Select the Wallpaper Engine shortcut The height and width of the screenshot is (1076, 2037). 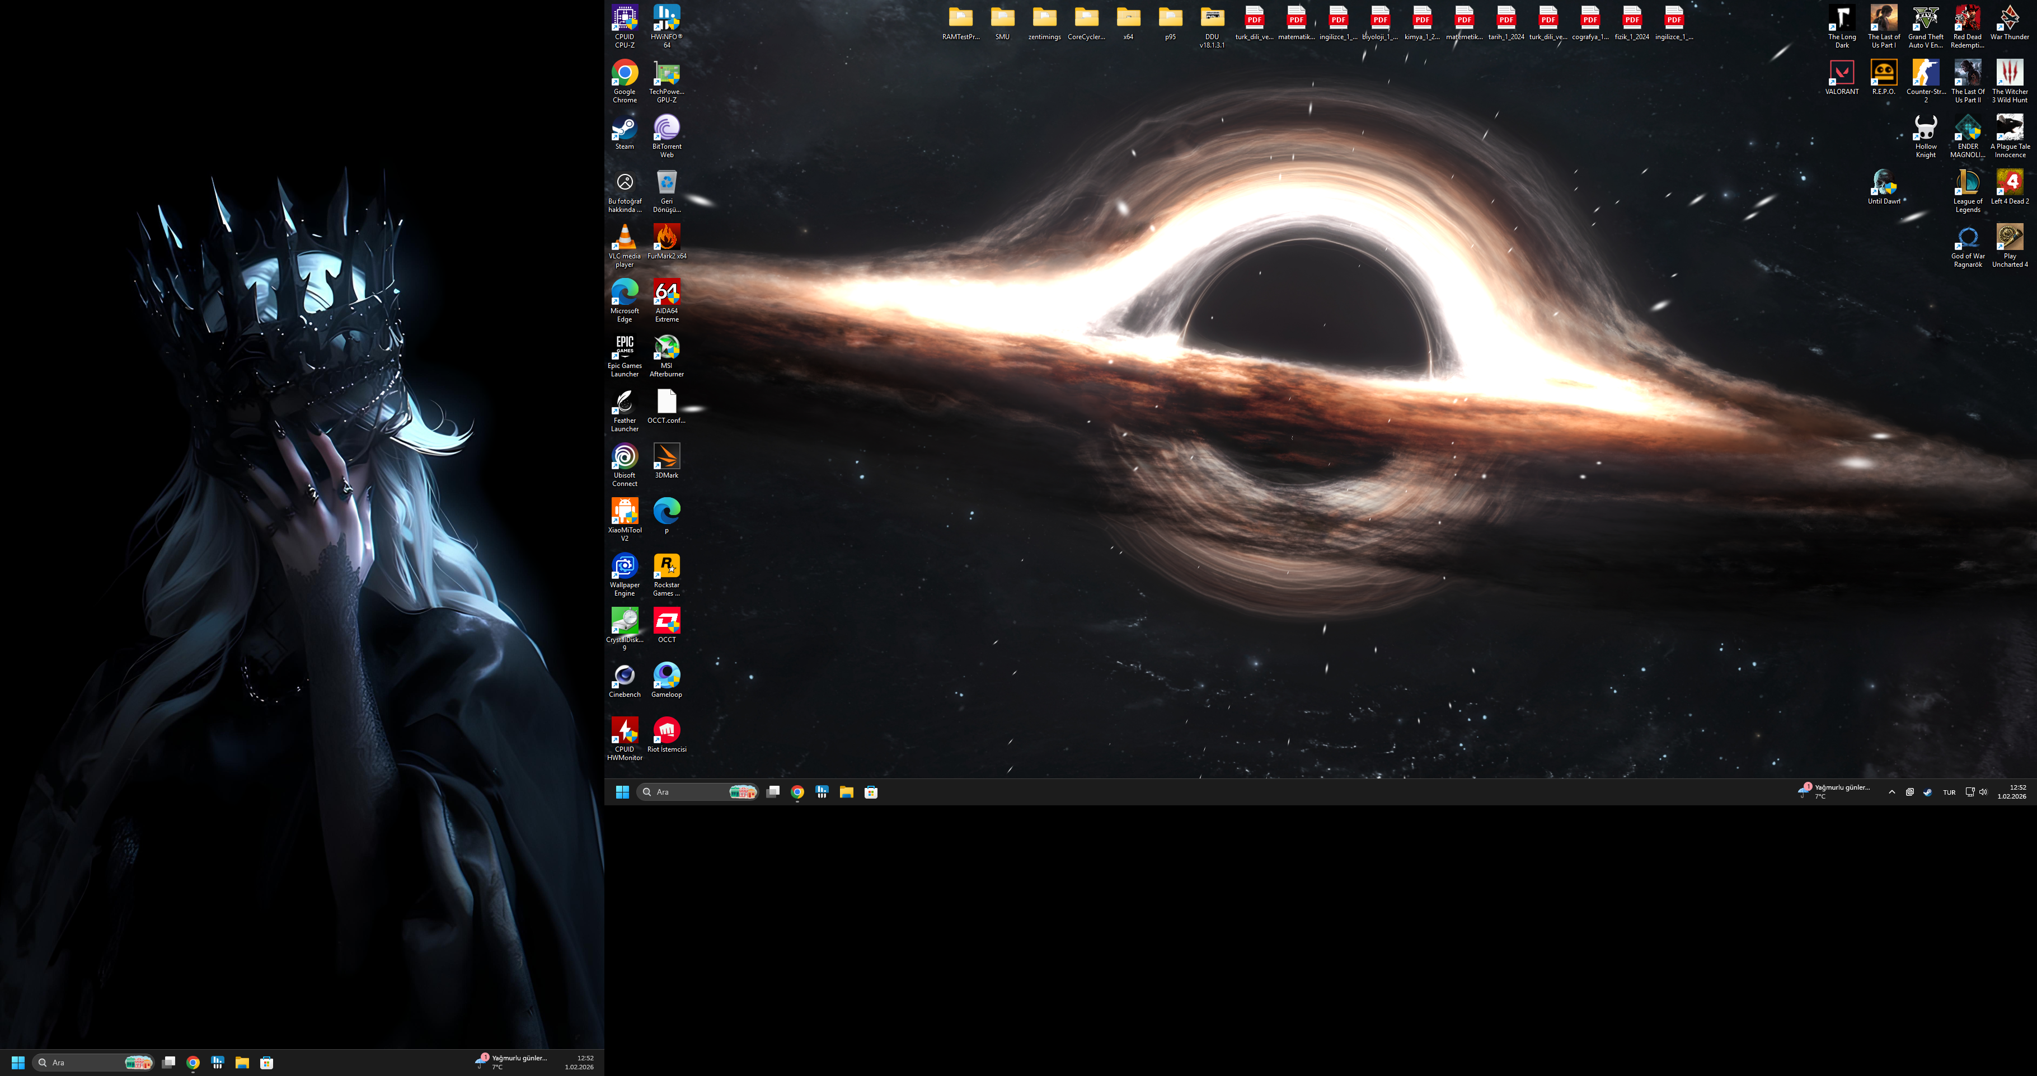[x=625, y=574]
